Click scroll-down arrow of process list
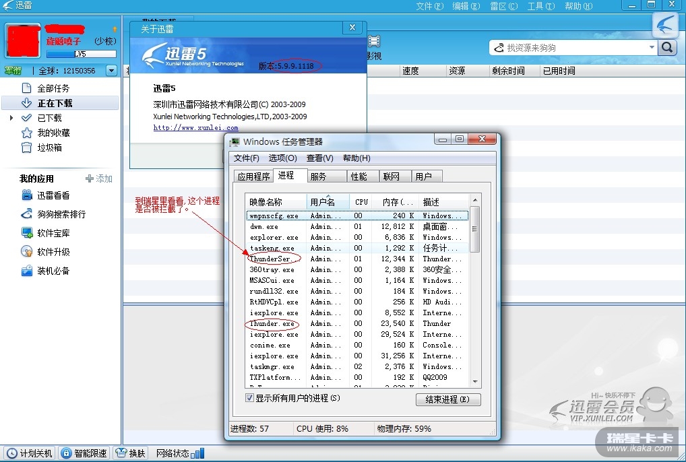Image resolution: width=686 pixels, height=462 pixels. 475,382
